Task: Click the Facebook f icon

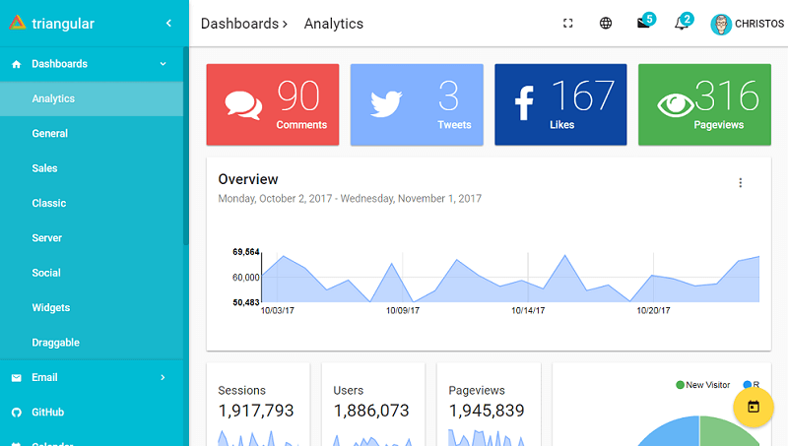Action: point(524,103)
